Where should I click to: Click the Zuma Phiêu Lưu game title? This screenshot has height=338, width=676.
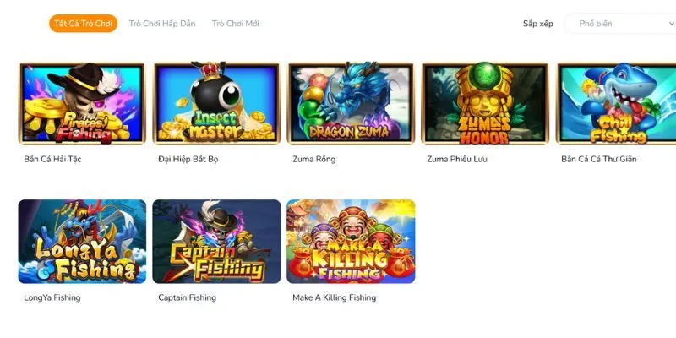[457, 159]
